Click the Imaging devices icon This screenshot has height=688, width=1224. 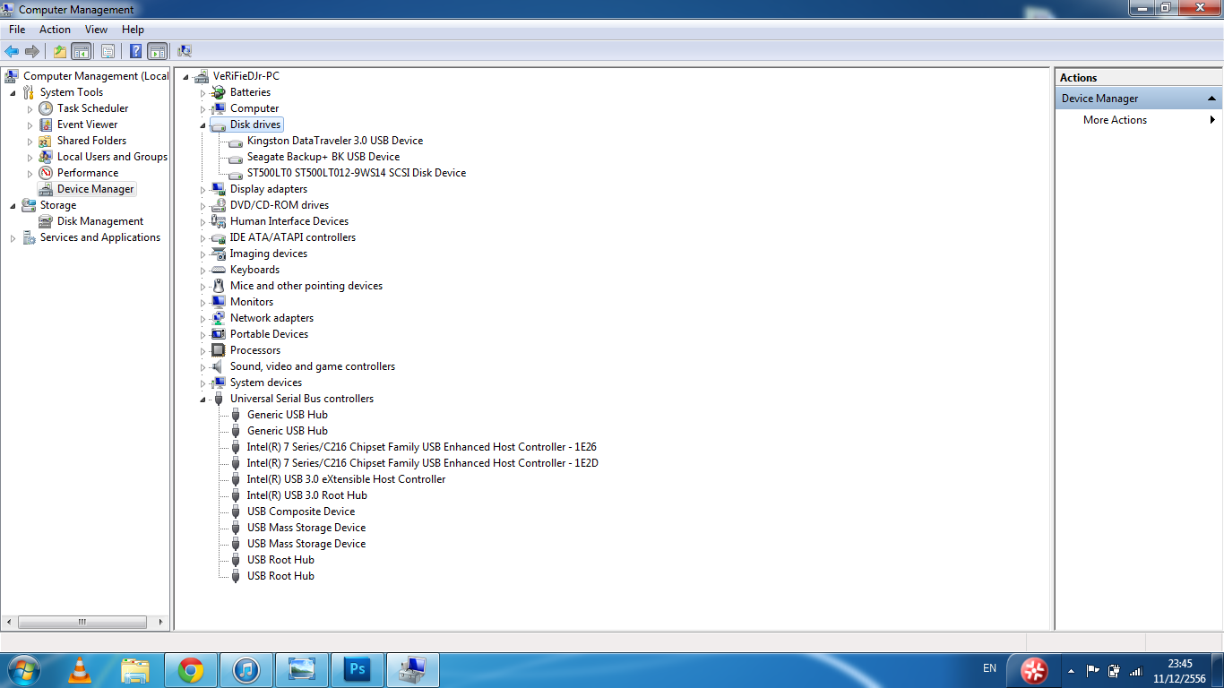point(218,254)
